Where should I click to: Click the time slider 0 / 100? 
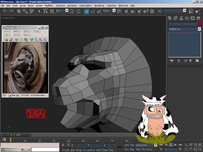[x=15, y=135]
